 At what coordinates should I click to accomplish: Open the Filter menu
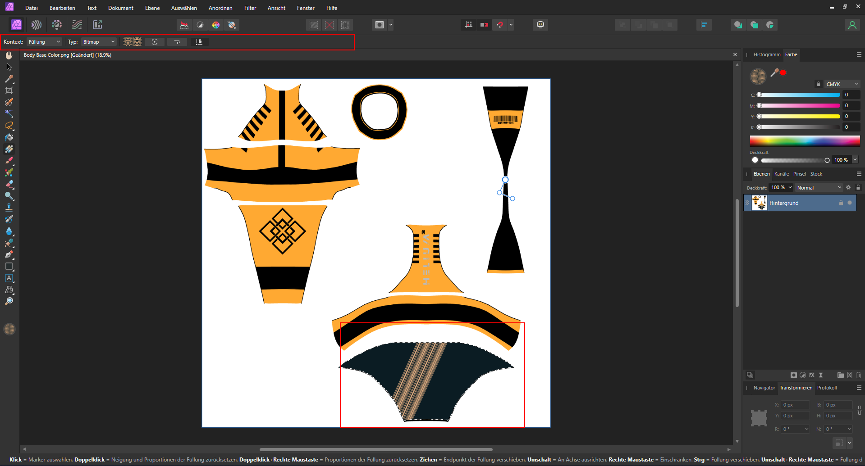click(250, 8)
